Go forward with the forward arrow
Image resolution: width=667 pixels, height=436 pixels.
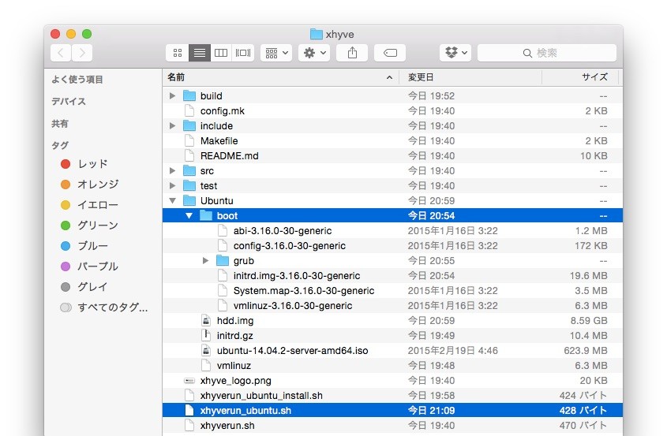click(x=82, y=53)
